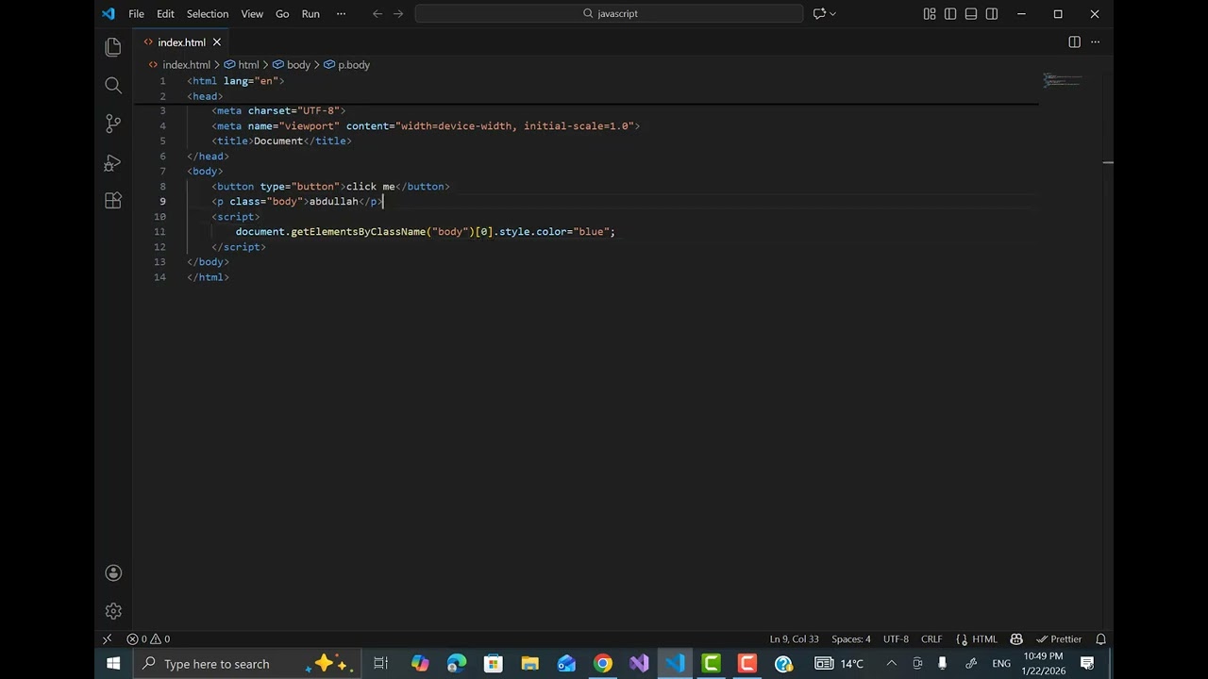Open Visual Studio purple icon in taskbar
This screenshot has height=679, width=1208.
639,664
